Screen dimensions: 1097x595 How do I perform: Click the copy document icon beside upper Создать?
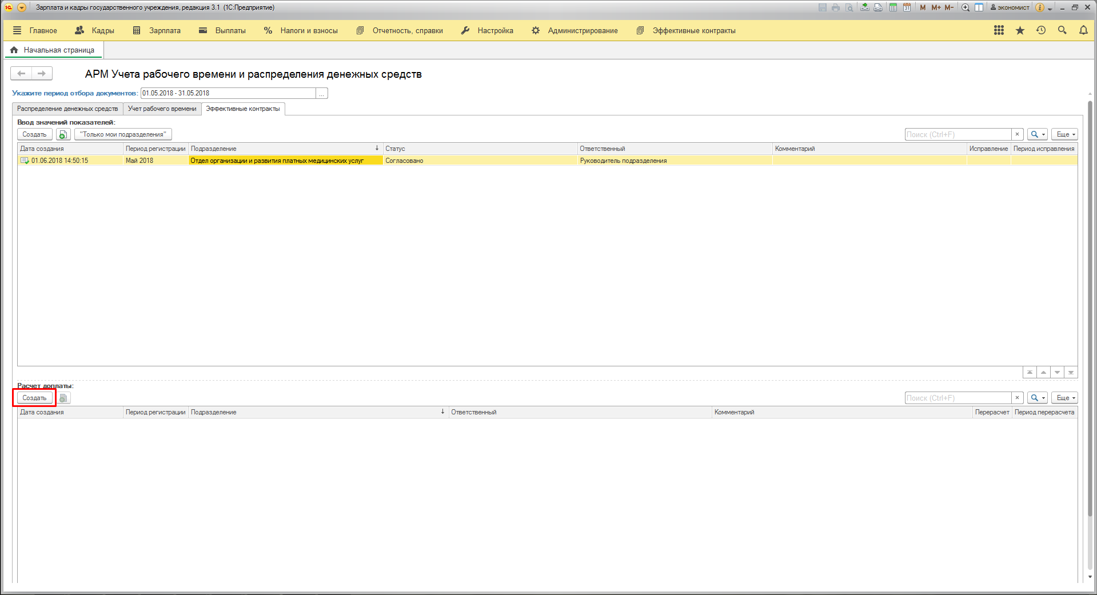(x=63, y=134)
